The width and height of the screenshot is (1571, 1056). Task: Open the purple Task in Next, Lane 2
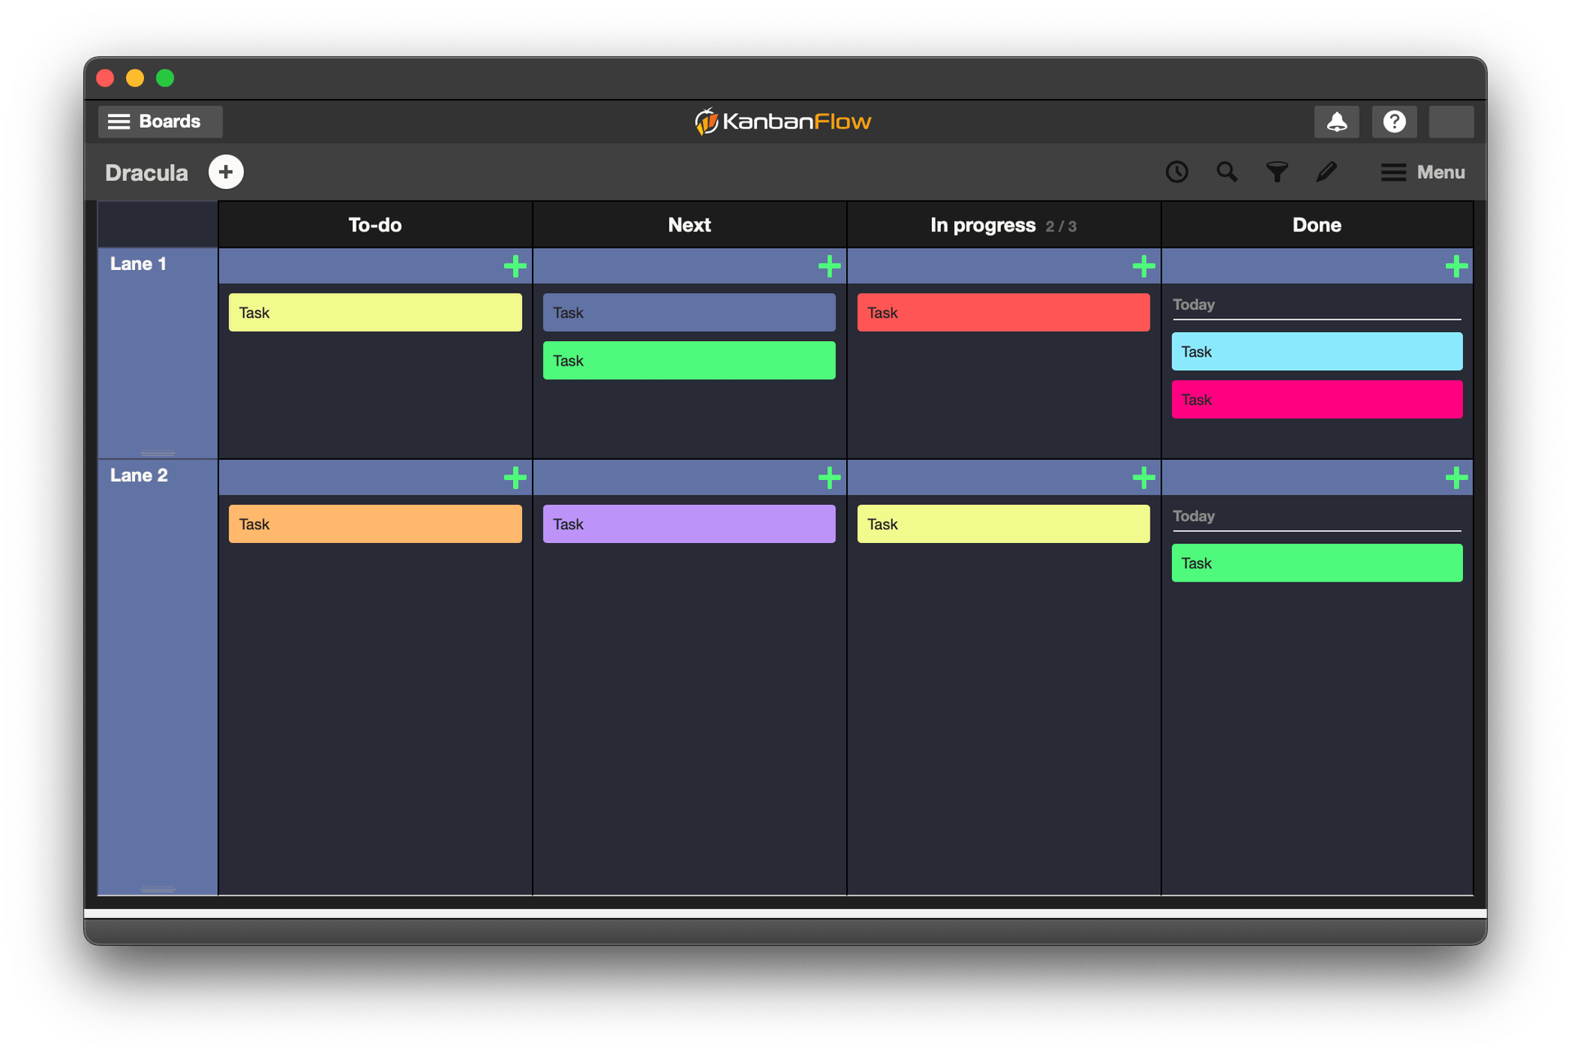point(689,524)
